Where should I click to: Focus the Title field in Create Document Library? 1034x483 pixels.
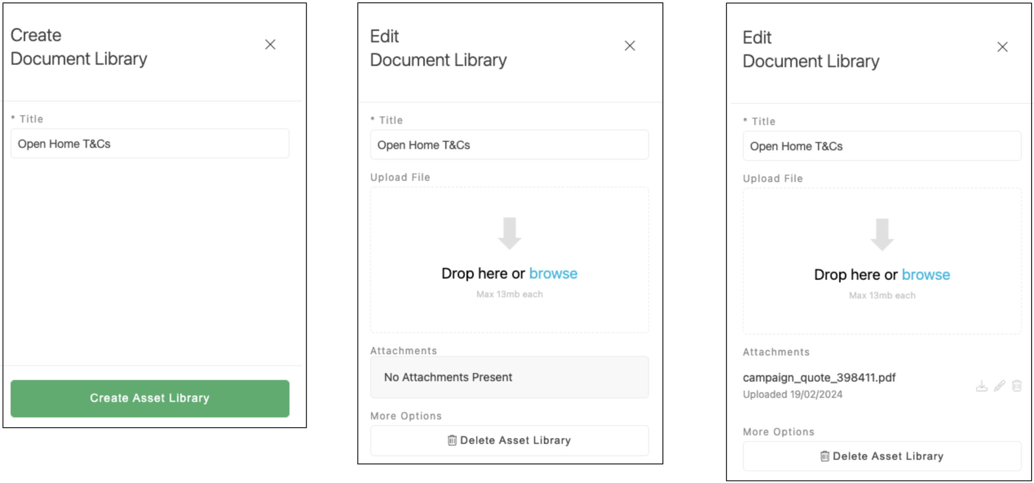coord(150,144)
